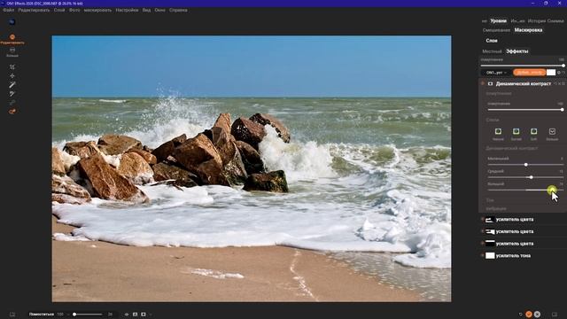Open the resize module icon in sidebar

(x=12, y=50)
